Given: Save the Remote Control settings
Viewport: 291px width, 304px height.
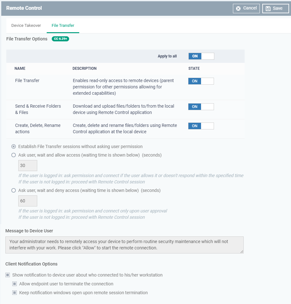Looking at the screenshot, I should pos(275,9).
